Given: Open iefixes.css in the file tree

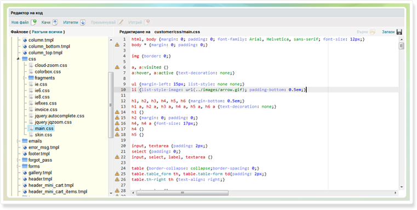Looking at the screenshot, I should pyautogui.click(x=45, y=103).
